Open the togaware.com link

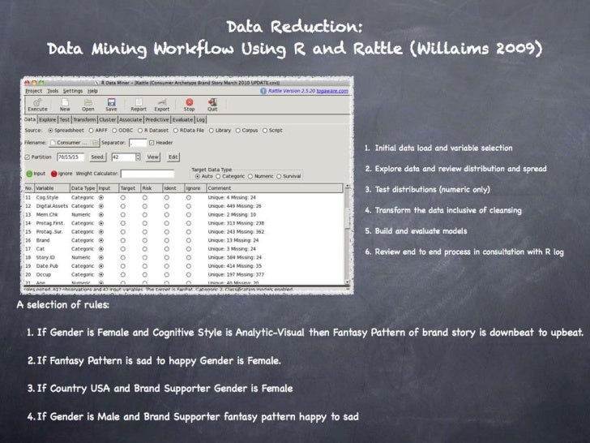332,91
